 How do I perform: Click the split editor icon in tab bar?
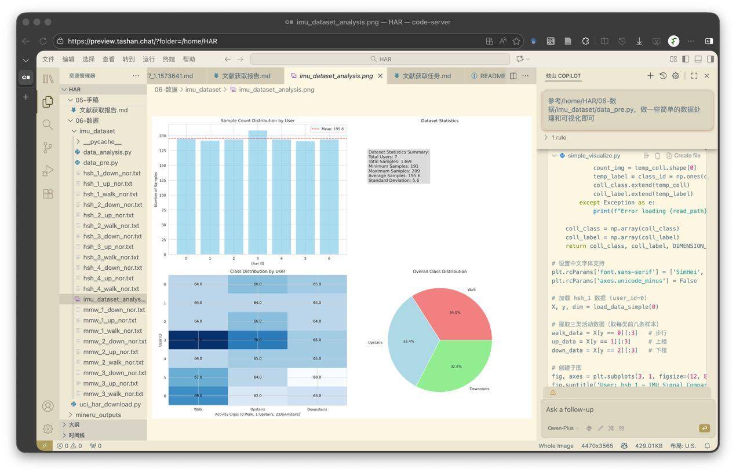[x=513, y=76]
